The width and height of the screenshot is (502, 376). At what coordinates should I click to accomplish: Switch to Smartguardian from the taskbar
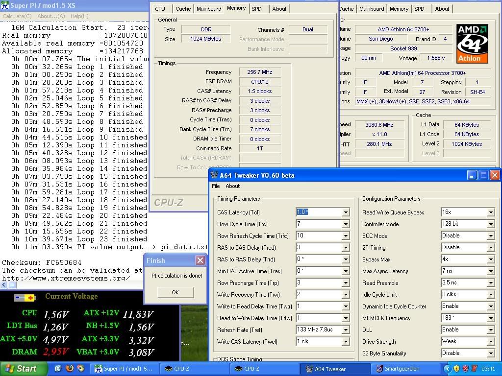tap(405, 369)
